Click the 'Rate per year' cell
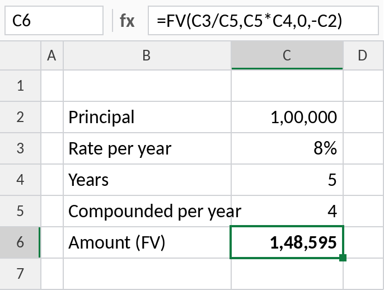This screenshot has width=384, height=290. 147,148
